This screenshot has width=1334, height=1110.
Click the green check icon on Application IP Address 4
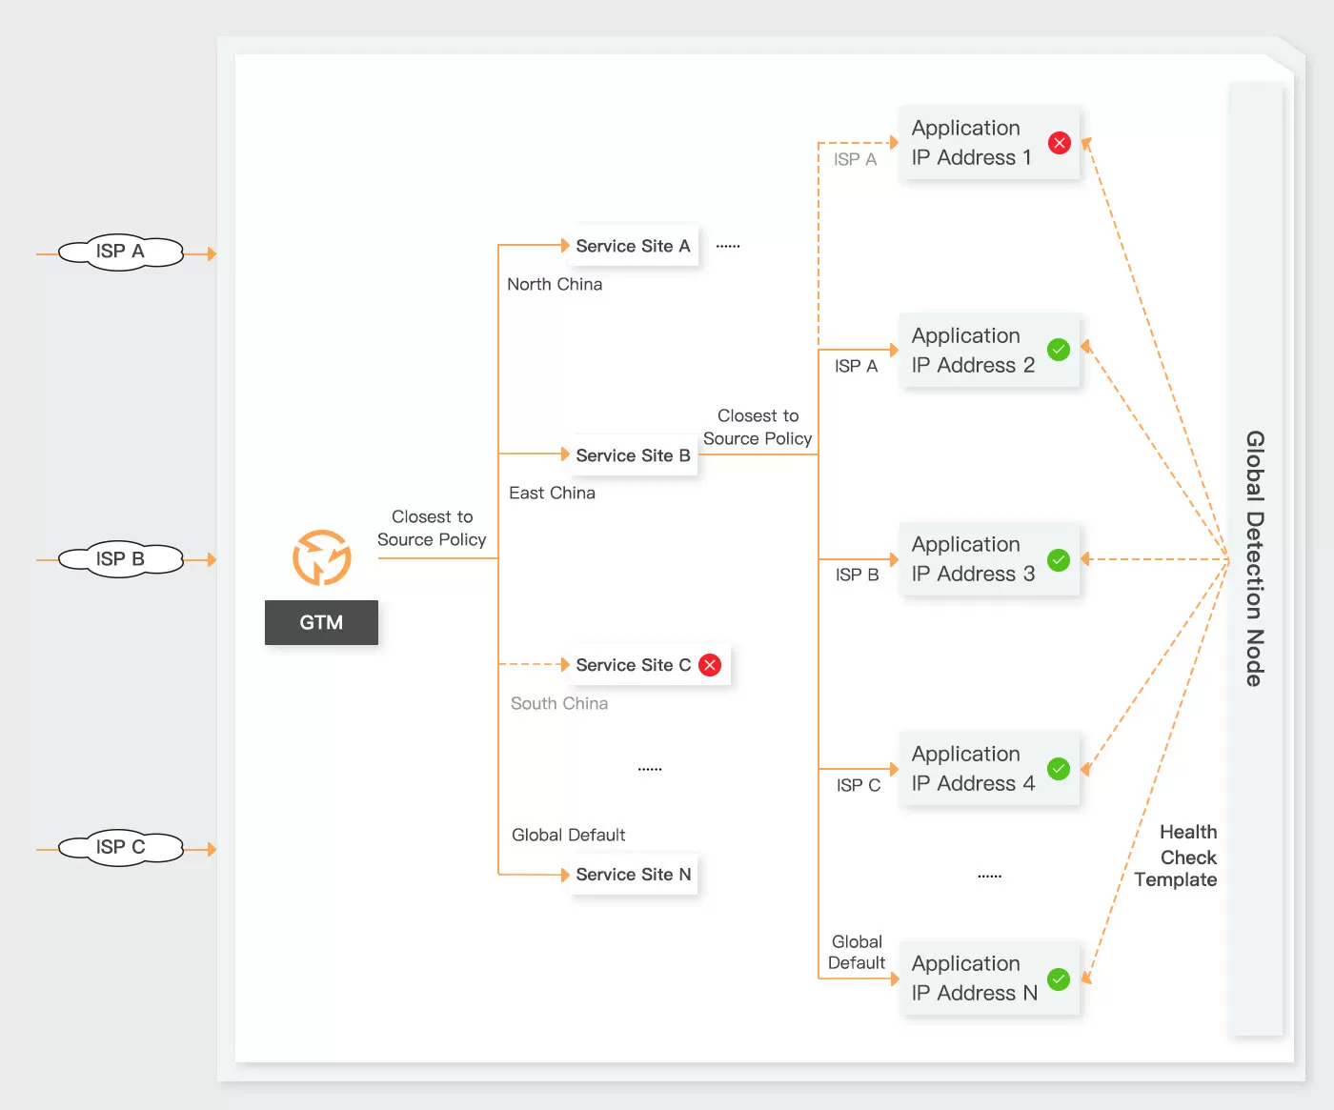[1058, 769]
